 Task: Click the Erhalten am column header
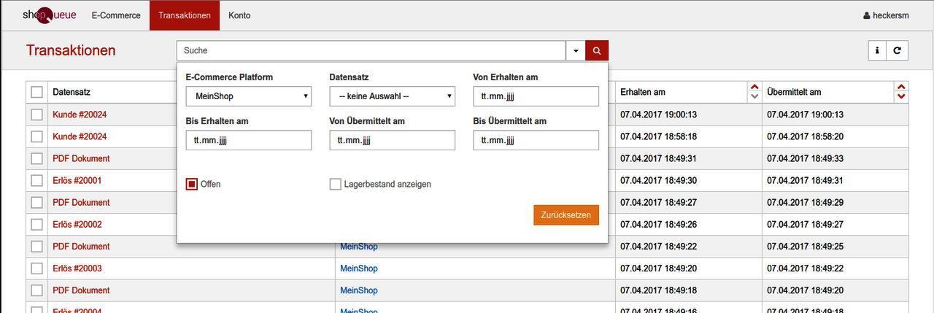[643, 92]
